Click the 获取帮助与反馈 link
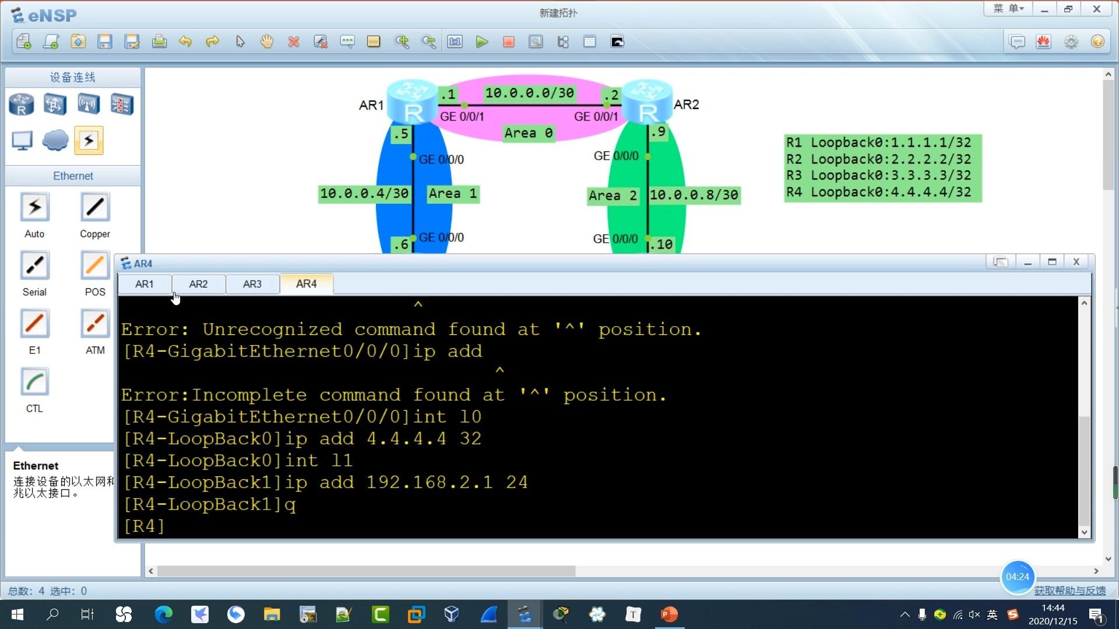 point(1070,591)
